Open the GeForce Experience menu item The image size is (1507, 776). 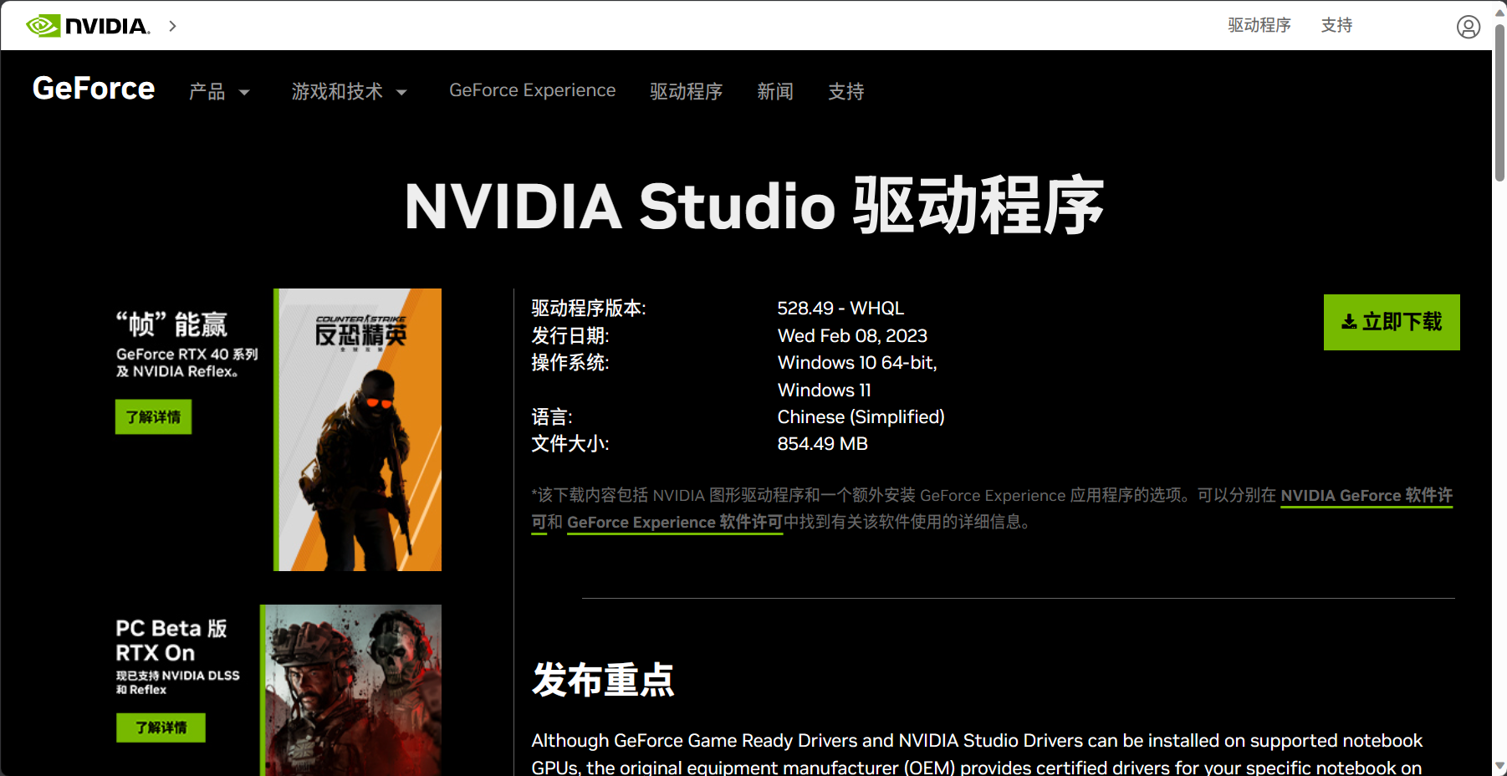pyautogui.click(x=532, y=90)
